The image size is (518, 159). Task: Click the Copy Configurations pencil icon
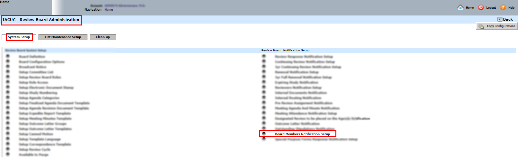pos(481,26)
